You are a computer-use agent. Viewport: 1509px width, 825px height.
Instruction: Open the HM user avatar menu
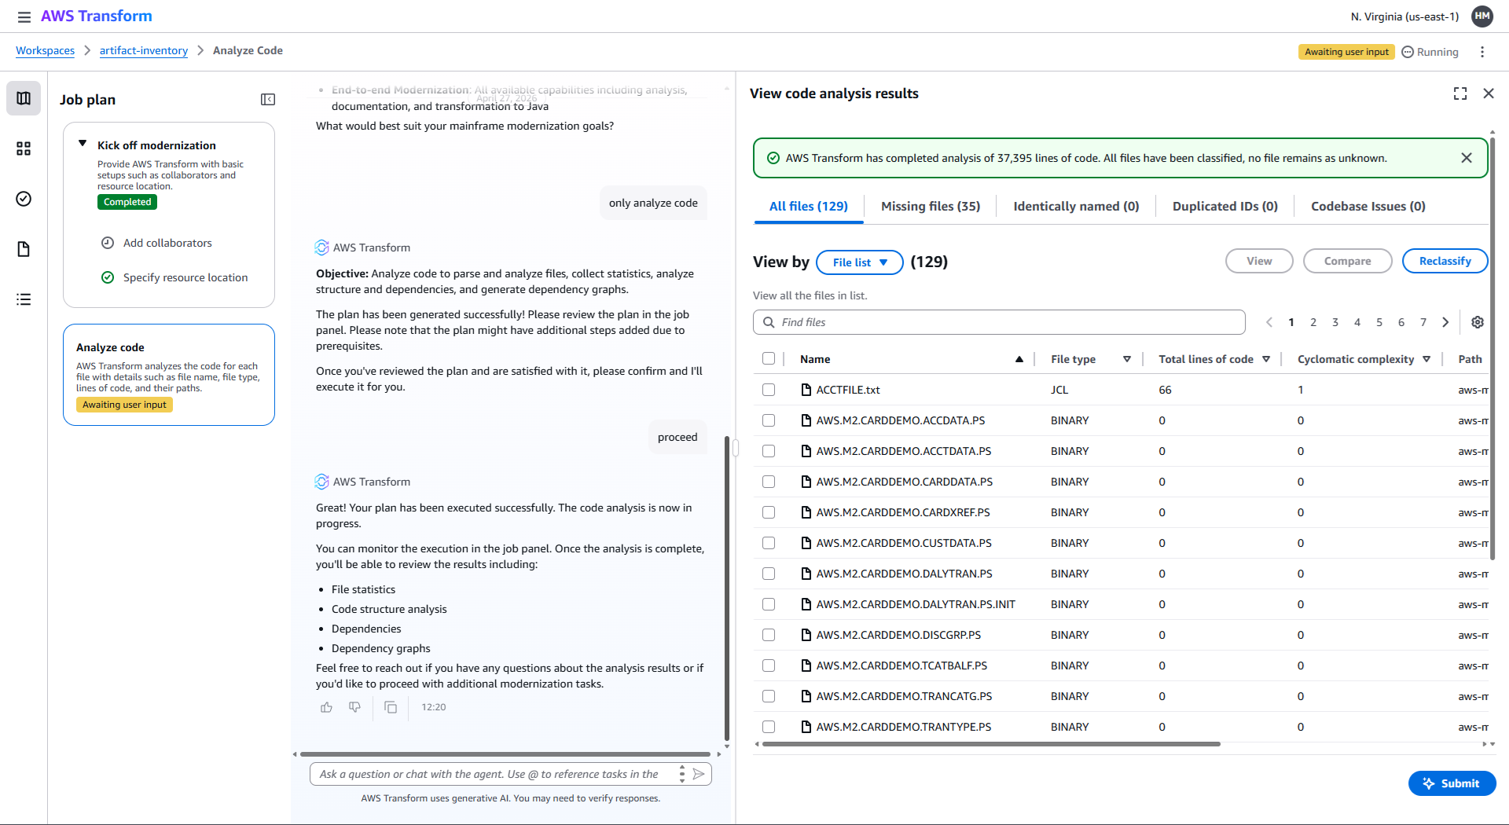click(1482, 16)
